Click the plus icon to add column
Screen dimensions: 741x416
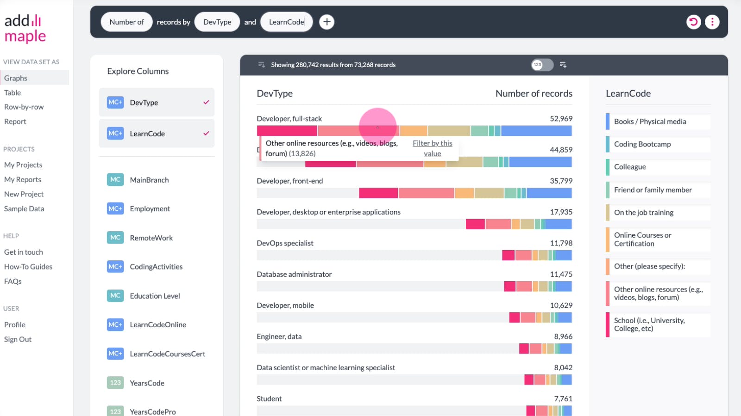(x=327, y=22)
